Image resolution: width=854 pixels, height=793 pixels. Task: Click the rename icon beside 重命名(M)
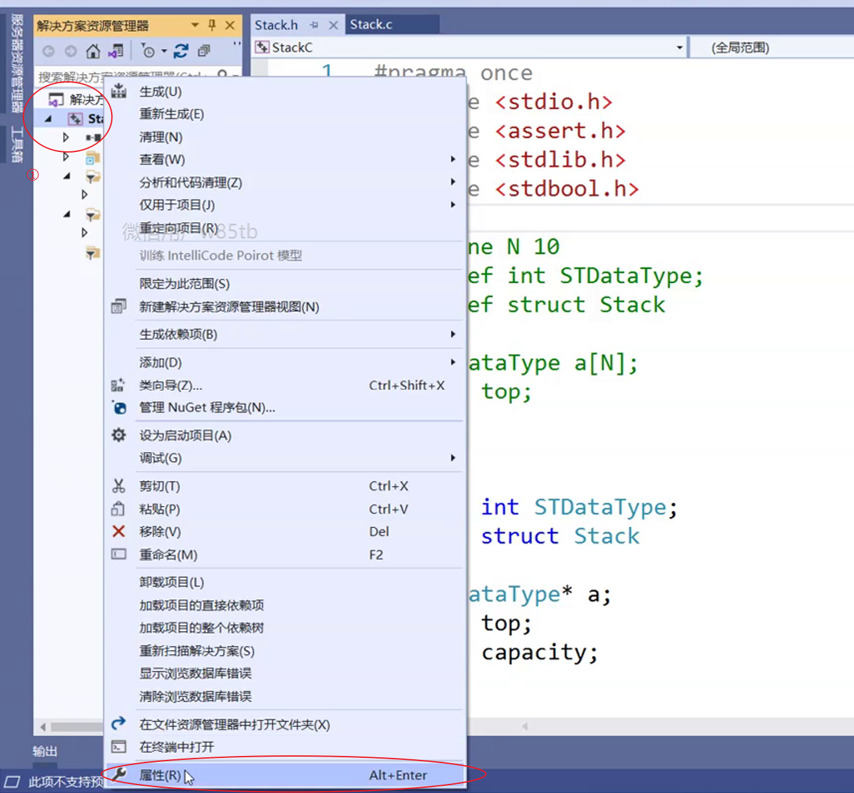coord(119,554)
